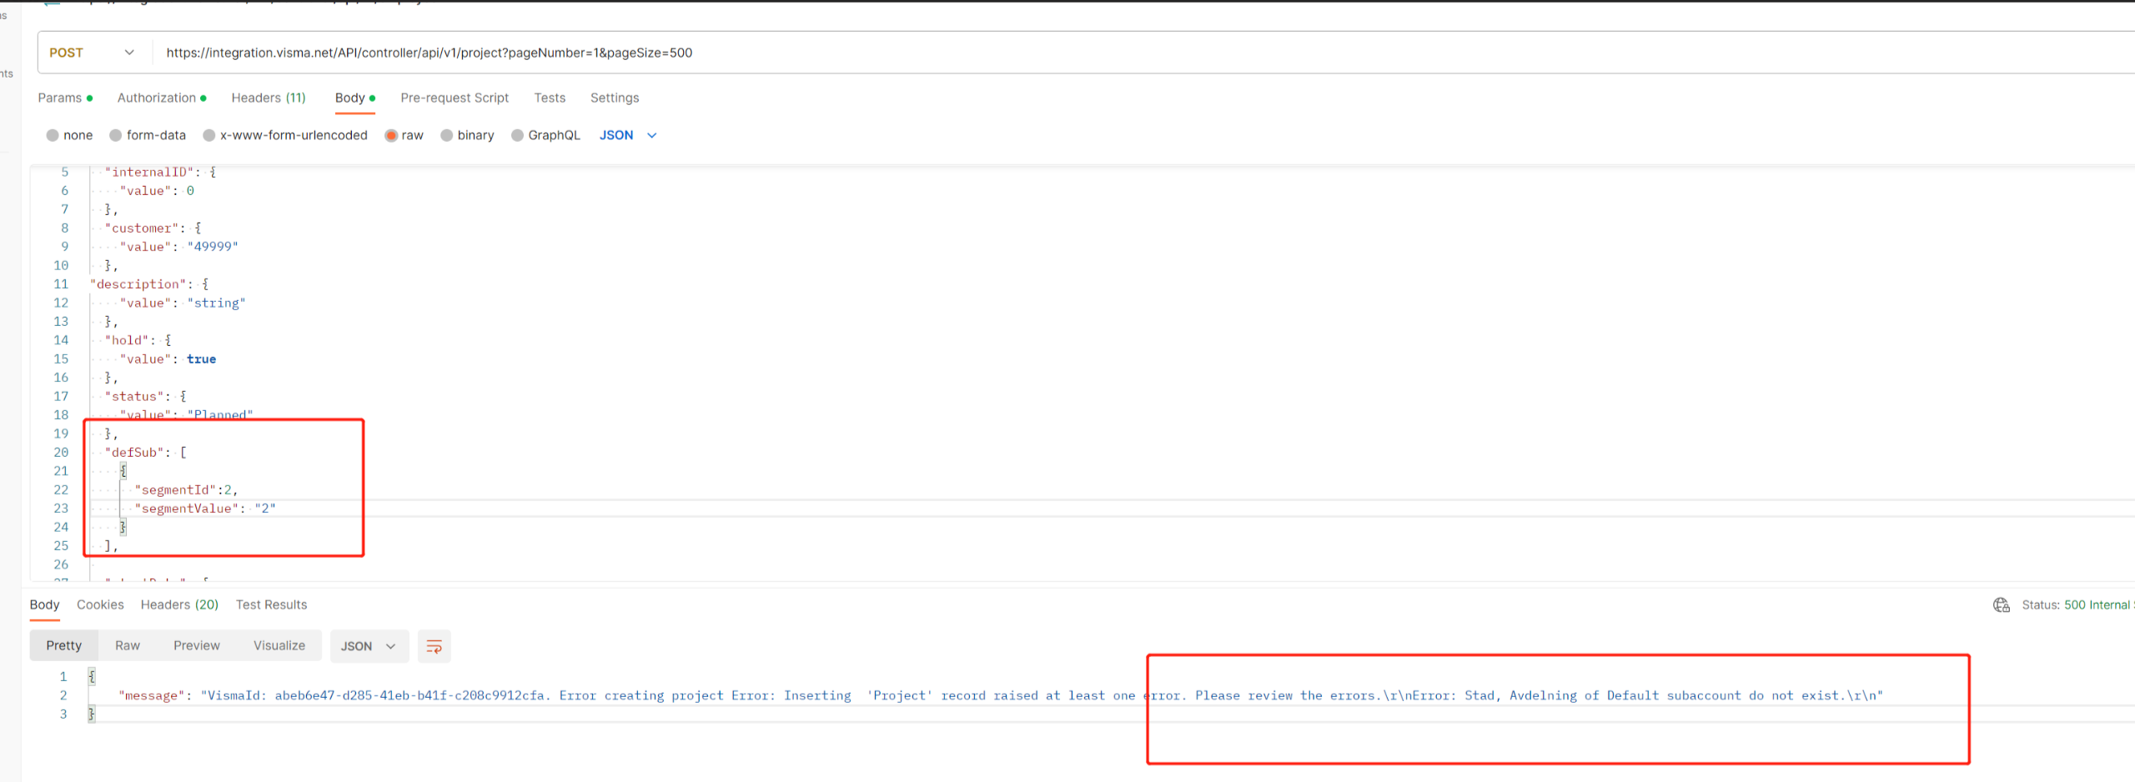
Task: Toggle line wrapping in the response viewer
Action: 434,645
